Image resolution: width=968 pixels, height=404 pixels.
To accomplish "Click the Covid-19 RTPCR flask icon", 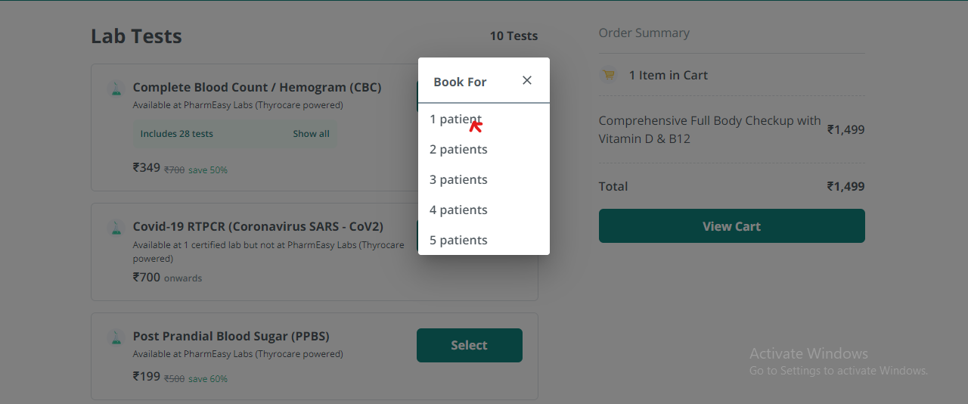I will click(116, 227).
